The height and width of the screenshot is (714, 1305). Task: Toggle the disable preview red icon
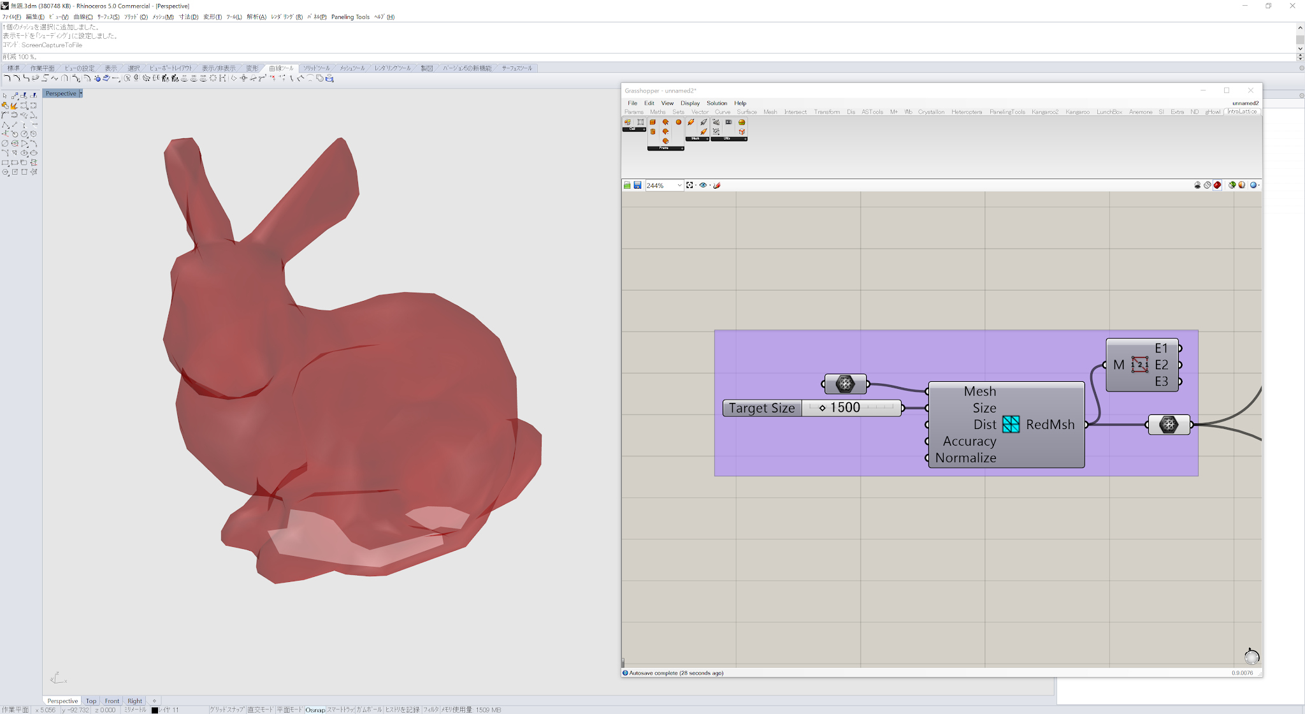1217,186
